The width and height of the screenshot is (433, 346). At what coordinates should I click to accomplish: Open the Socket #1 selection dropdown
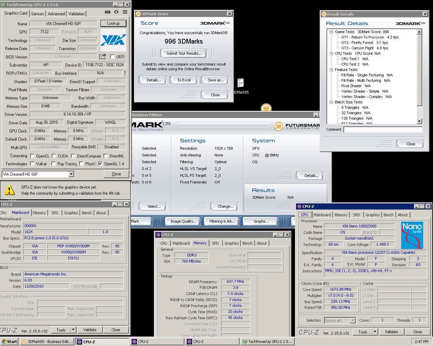[353, 320]
